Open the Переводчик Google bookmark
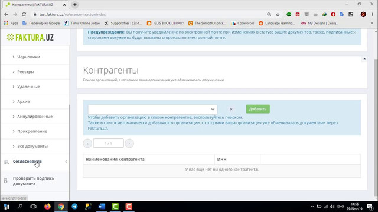The width and height of the screenshot is (378, 212). (41, 24)
